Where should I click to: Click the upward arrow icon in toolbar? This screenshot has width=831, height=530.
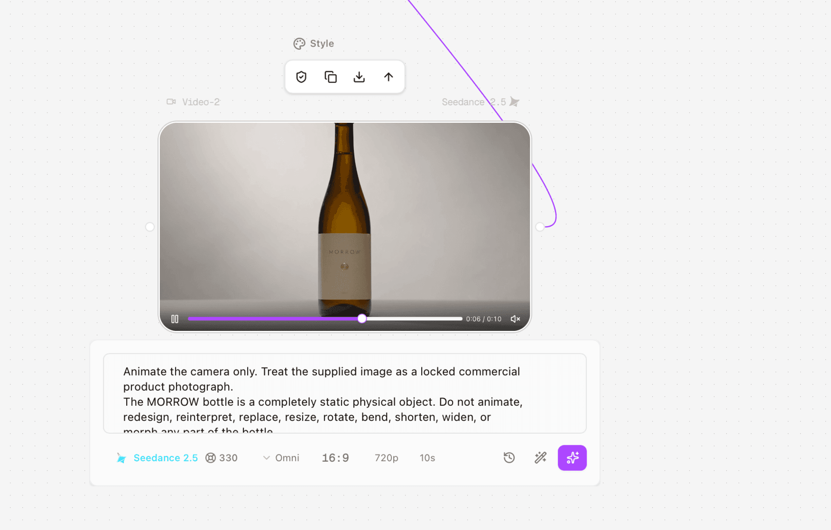(388, 77)
